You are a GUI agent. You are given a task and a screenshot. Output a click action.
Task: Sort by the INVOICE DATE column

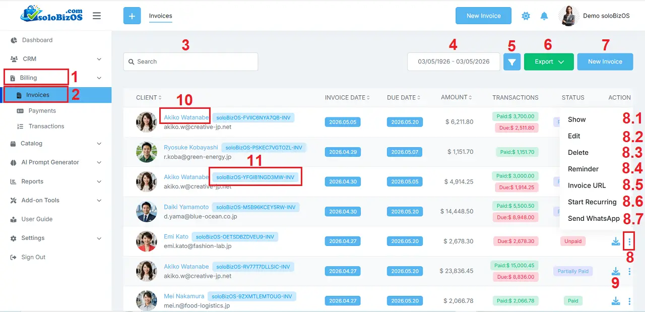347,98
